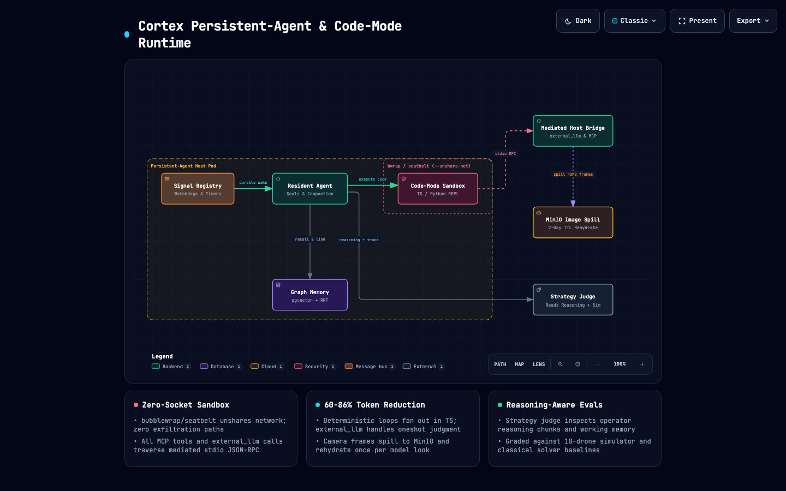This screenshot has width=786, height=491.
Task: Select the Code-Mode Sandbox node
Action: [438, 189]
